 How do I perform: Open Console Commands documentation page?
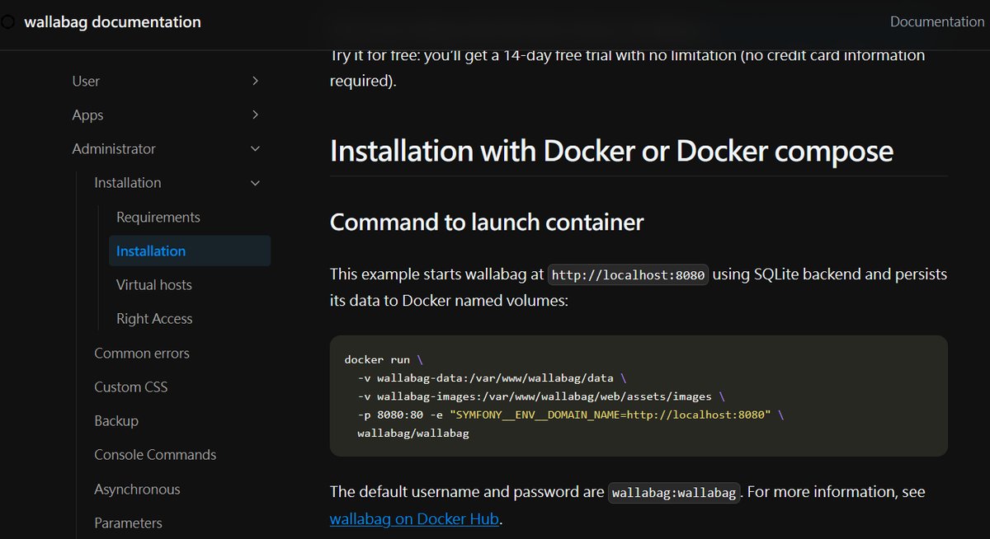tap(155, 455)
